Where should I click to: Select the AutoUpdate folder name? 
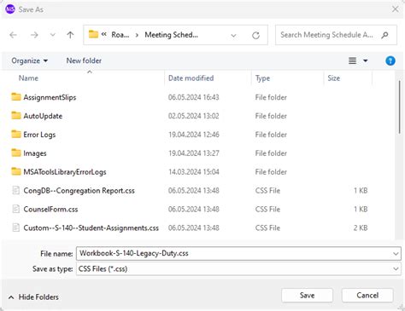(x=43, y=116)
